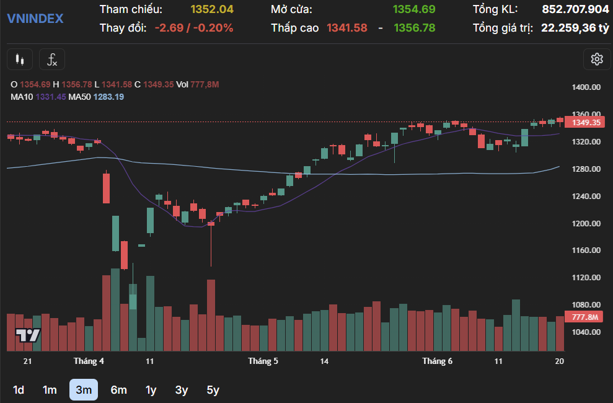Open the candlestick chart type selector
613x403 pixels.
[20, 60]
